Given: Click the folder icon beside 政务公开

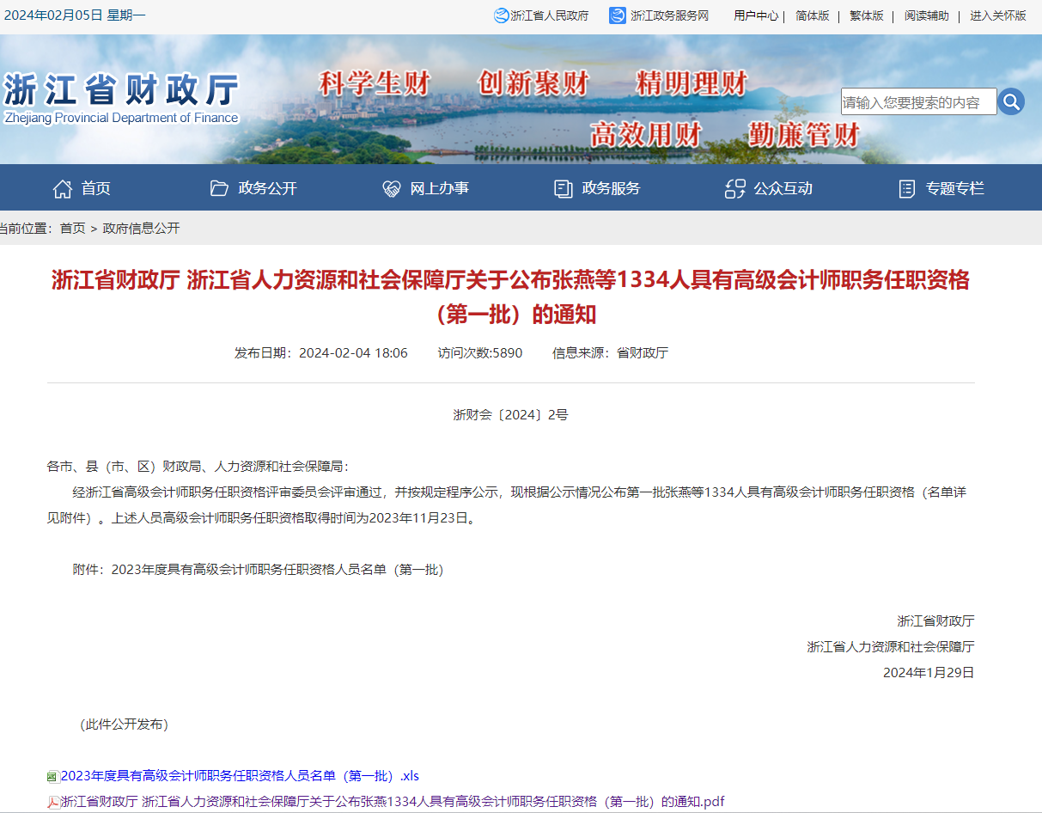Looking at the screenshot, I should 219,188.
